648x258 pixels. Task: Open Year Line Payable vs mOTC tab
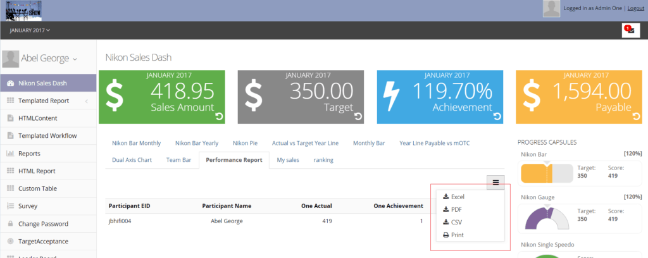pyautogui.click(x=434, y=144)
